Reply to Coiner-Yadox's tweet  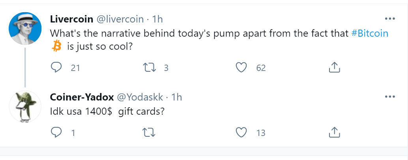pyautogui.click(x=56, y=132)
